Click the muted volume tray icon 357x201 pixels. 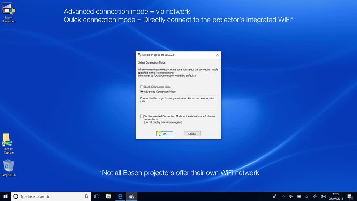point(291,196)
